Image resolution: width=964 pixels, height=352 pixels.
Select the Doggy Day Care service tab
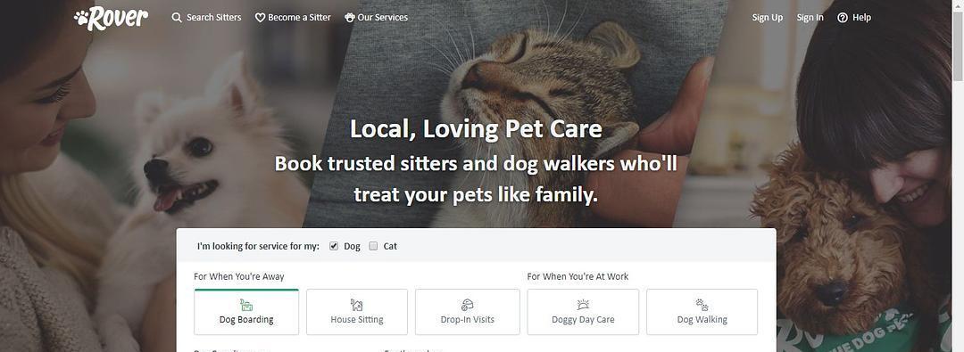583,312
